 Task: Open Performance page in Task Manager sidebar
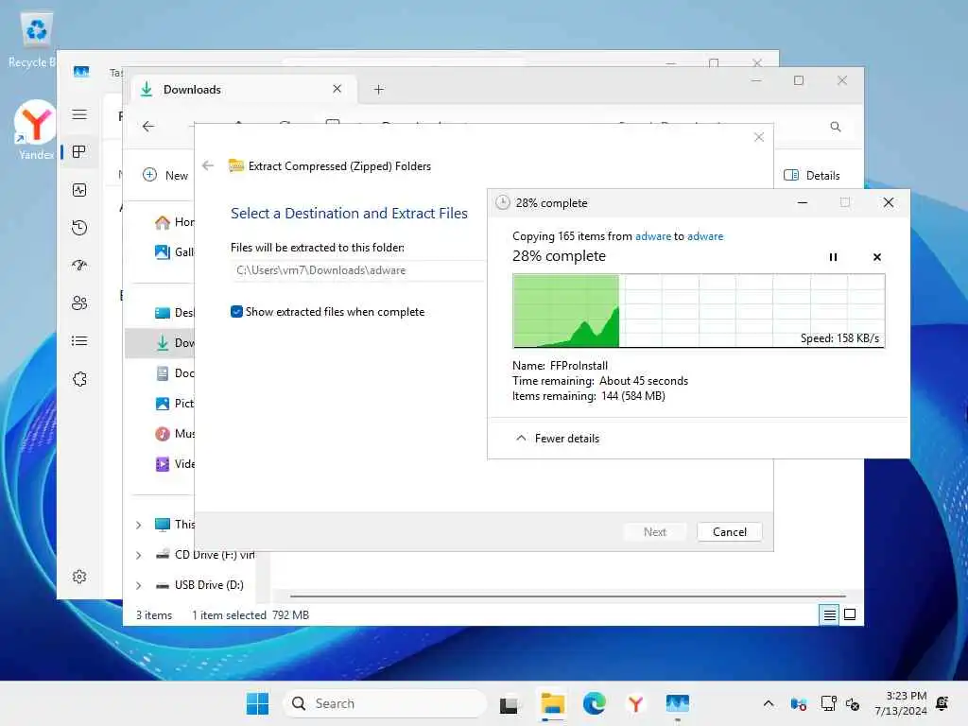pyautogui.click(x=79, y=190)
